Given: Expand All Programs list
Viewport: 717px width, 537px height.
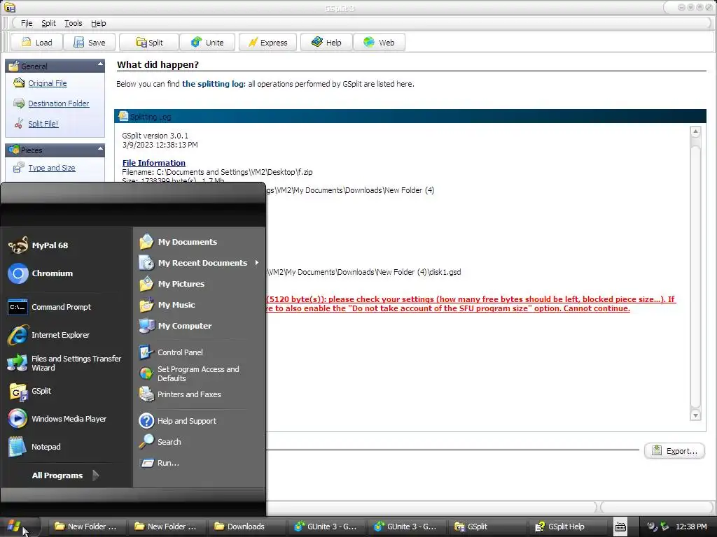Looking at the screenshot, I should [65, 475].
